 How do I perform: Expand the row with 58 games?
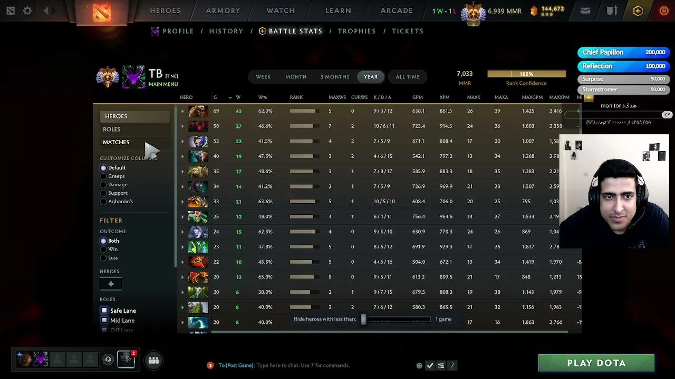click(182, 126)
